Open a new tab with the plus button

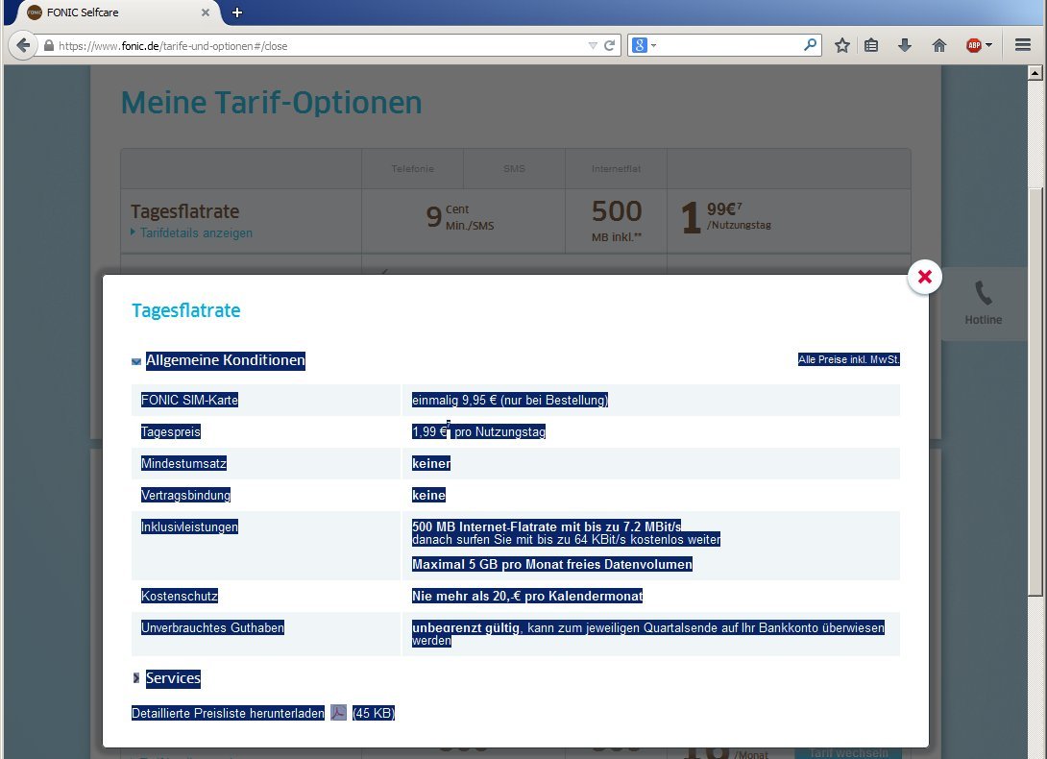237,12
